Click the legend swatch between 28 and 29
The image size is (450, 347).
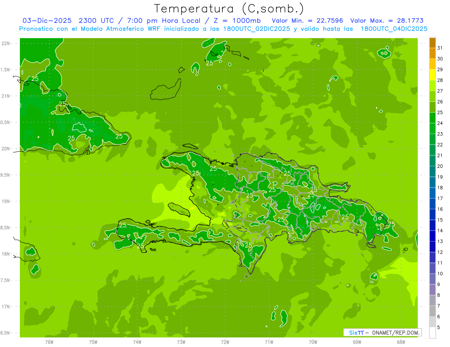[432, 75]
